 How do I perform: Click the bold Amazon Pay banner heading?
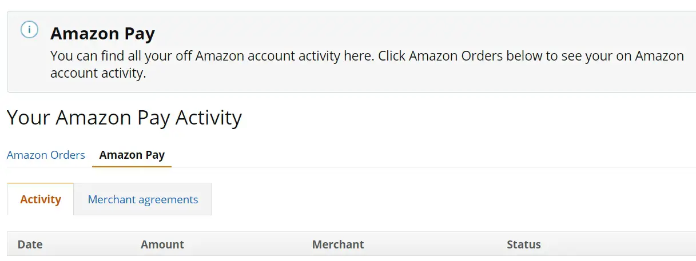click(102, 34)
